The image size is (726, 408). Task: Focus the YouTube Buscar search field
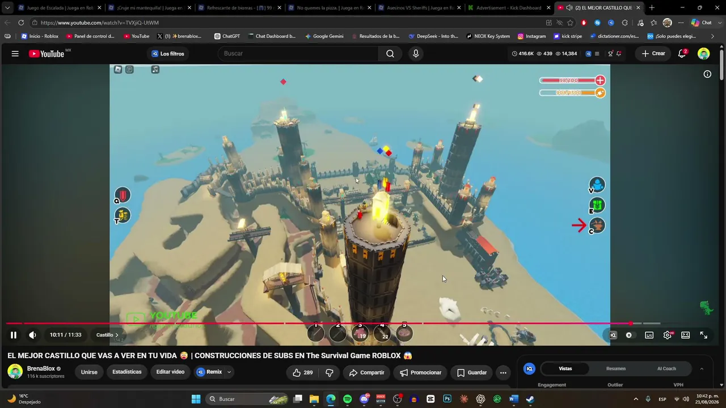point(298,53)
